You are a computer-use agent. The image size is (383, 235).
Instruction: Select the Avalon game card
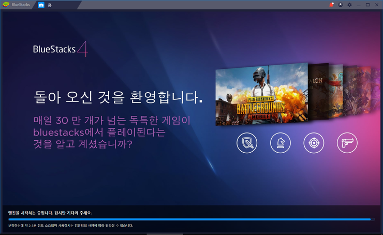tap(318, 92)
